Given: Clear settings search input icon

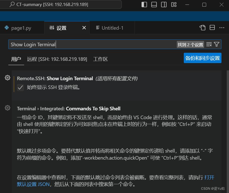Looking at the screenshot, I should (x=209, y=44).
